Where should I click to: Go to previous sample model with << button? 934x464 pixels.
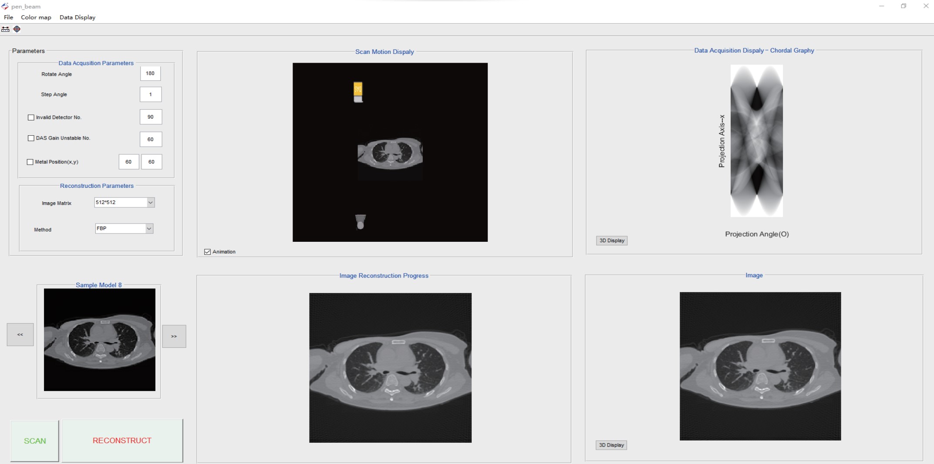(x=20, y=334)
